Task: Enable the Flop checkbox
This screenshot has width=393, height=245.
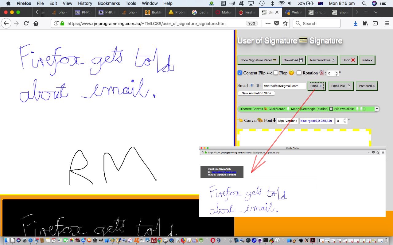Action: click(276, 73)
